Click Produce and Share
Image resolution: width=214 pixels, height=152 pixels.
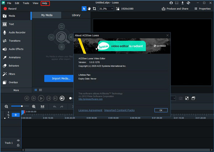coord(175,9)
